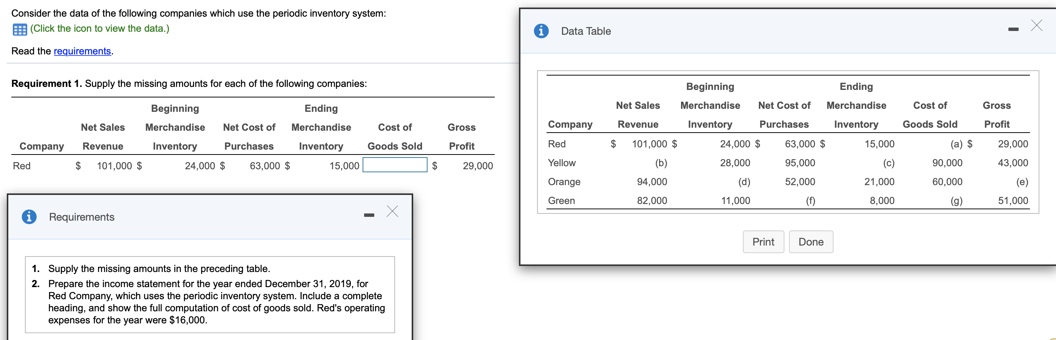Select Green's '(g)' cost of goods cell

pyautogui.click(x=956, y=201)
